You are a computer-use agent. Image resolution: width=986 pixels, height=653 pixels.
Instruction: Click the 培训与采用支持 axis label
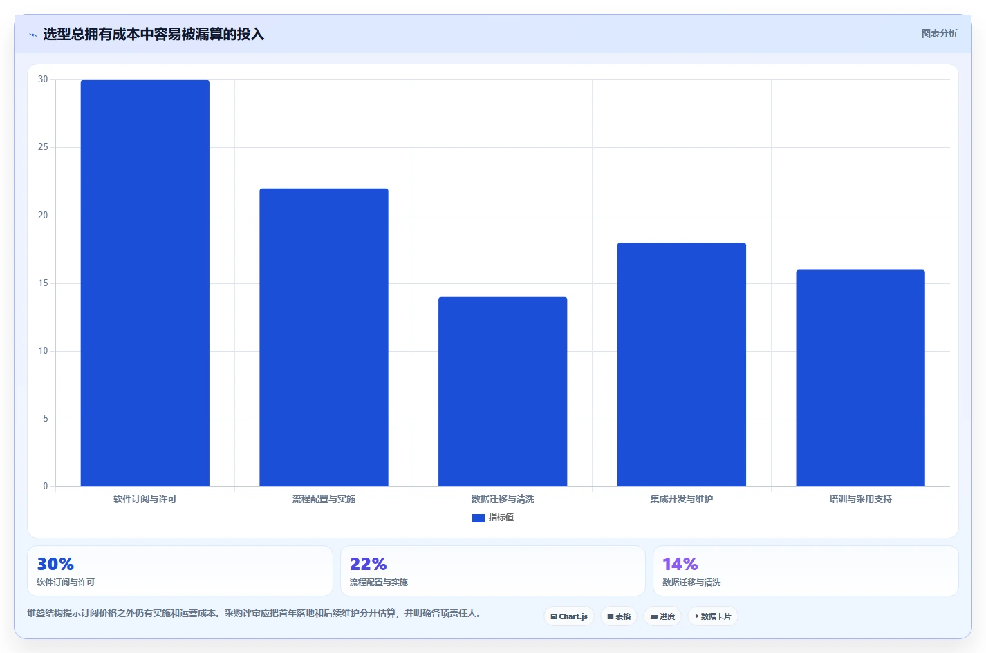[860, 499]
